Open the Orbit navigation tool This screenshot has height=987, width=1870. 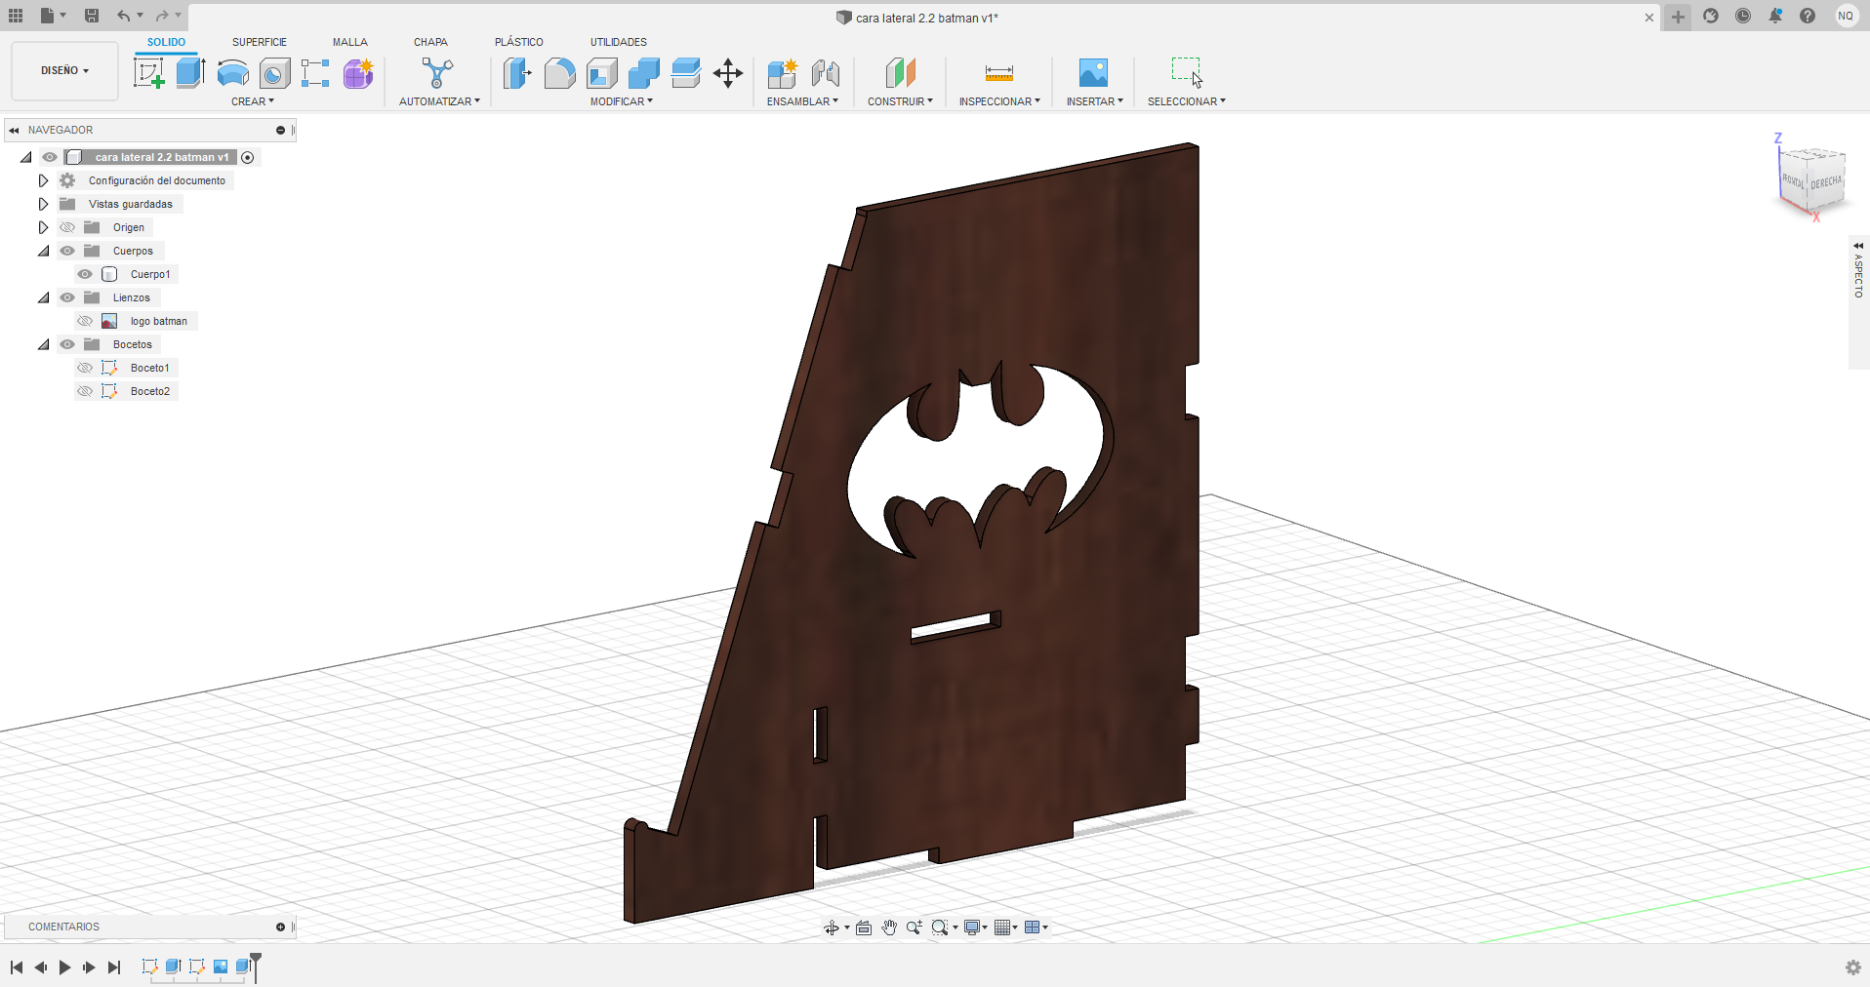pyautogui.click(x=832, y=928)
